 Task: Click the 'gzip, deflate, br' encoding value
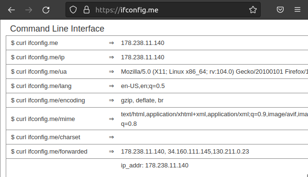pyautogui.click(x=142, y=100)
